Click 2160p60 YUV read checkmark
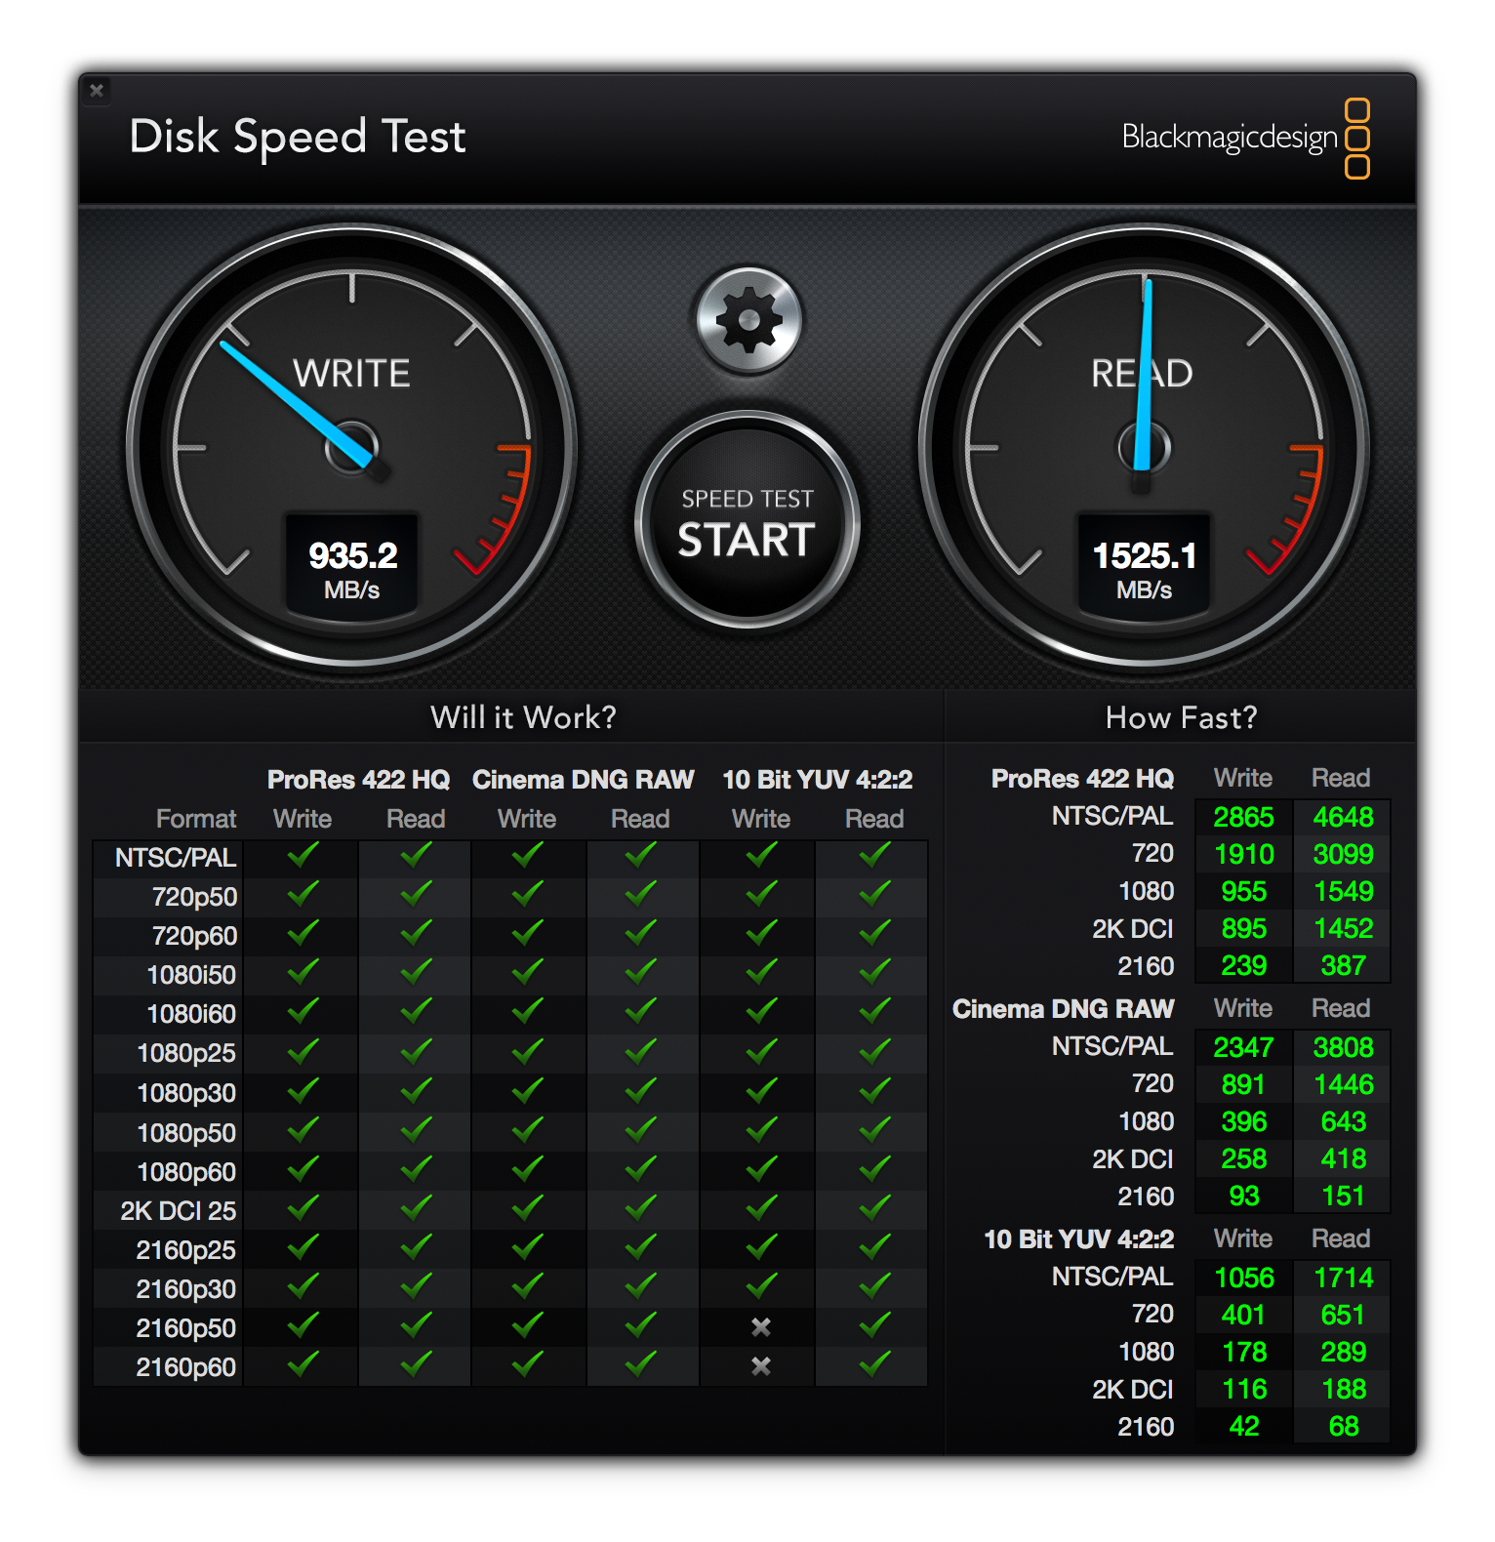 (874, 1364)
